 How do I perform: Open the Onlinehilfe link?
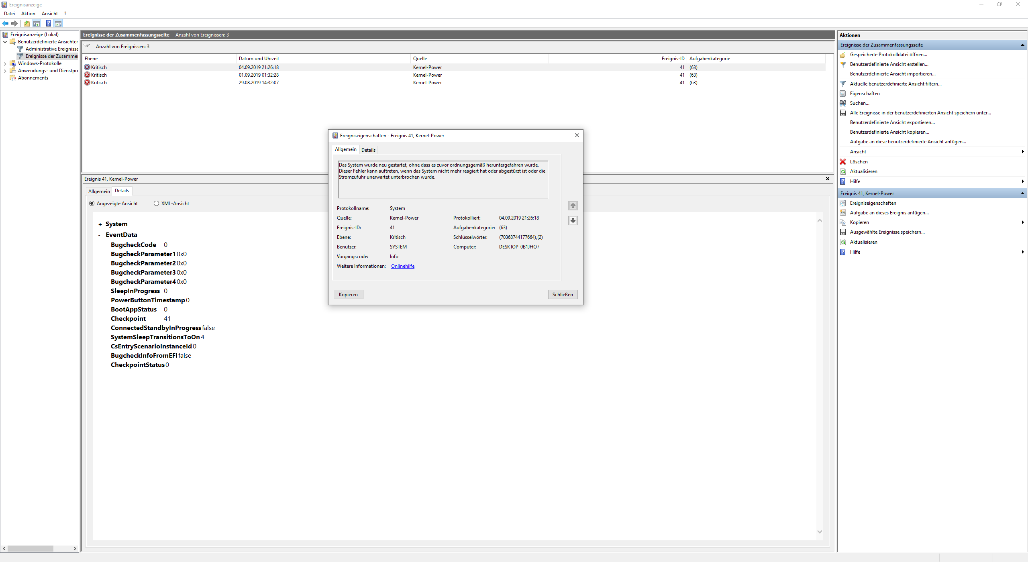[x=402, y=266]
